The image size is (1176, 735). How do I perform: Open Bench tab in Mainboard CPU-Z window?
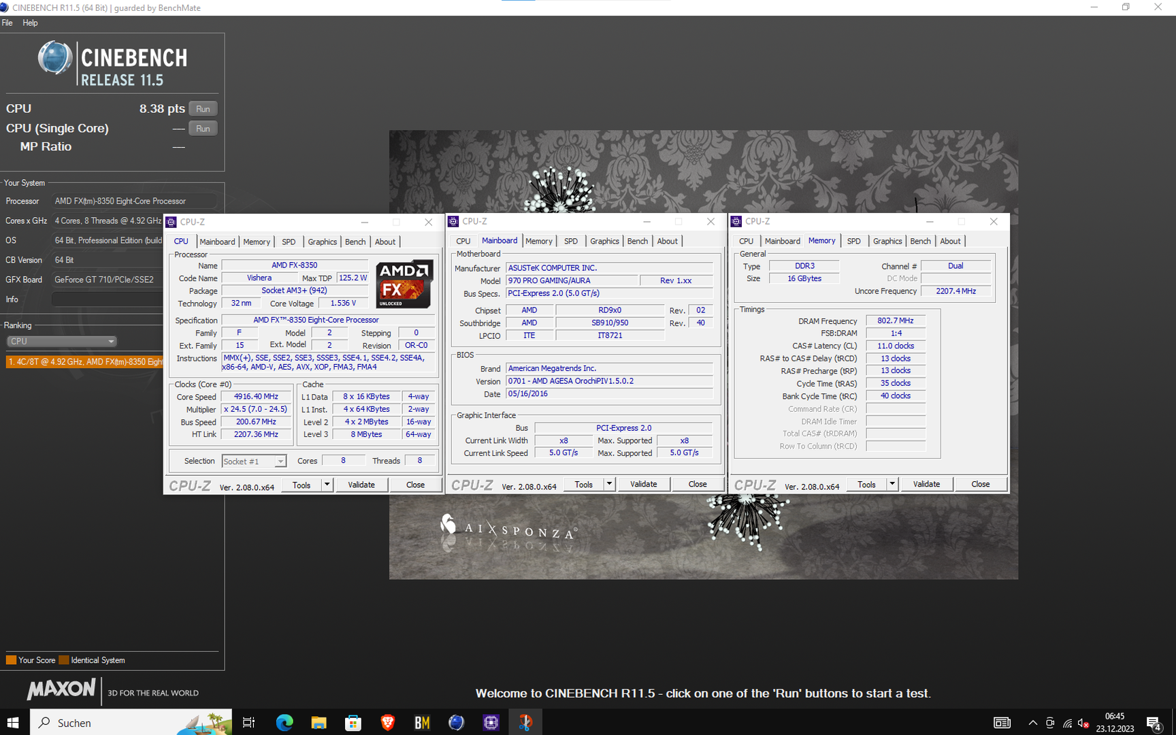[x=638, y=241]
